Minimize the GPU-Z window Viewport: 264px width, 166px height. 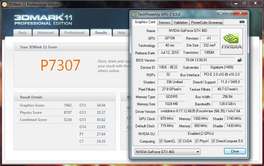click(x=221, y=13)
